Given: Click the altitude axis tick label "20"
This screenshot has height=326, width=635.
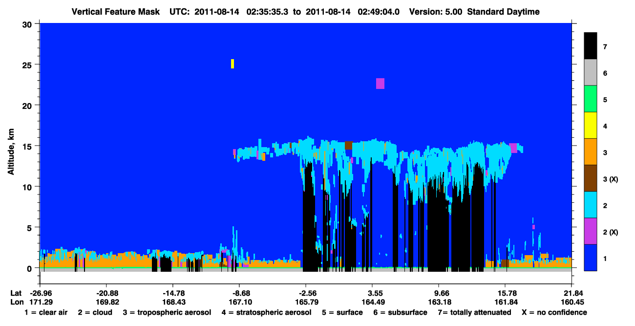Looking at the screenshot, I should [27, 106].
